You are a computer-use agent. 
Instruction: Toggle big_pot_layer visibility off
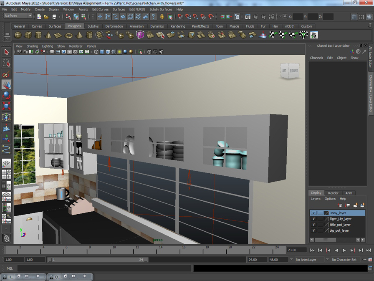(313, 230)
